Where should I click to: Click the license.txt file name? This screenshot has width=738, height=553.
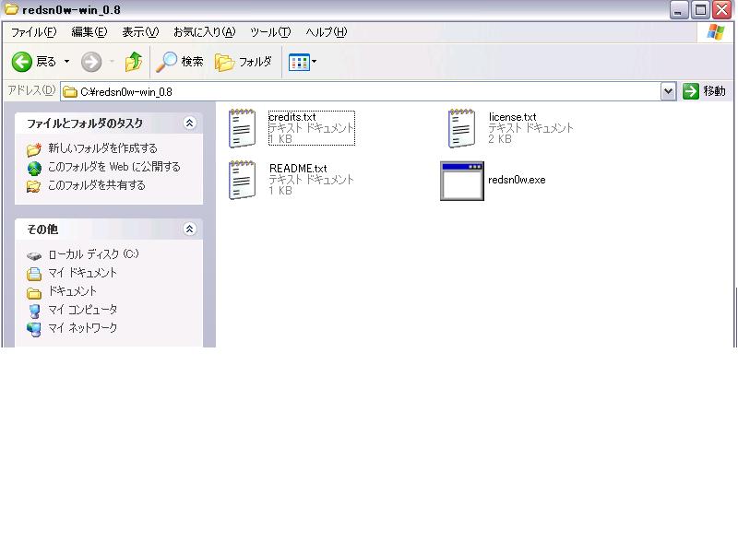click(512, 117)
